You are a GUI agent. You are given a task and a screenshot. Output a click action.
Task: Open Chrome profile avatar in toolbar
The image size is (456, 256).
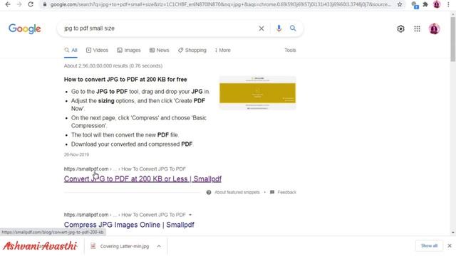(x=437, y=4)
